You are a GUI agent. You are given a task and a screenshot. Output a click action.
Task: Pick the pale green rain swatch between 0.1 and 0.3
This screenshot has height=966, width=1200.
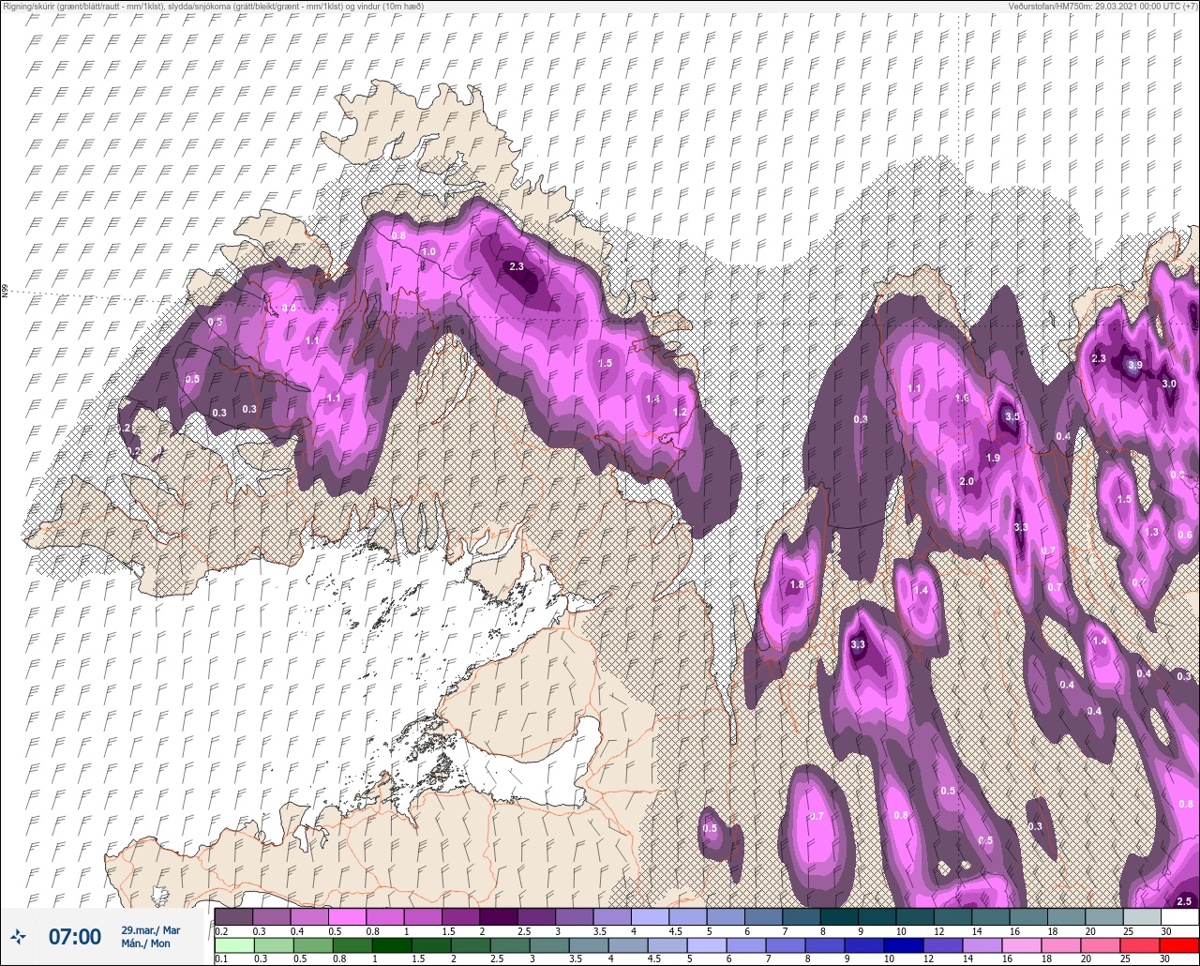tap(233, 945)
